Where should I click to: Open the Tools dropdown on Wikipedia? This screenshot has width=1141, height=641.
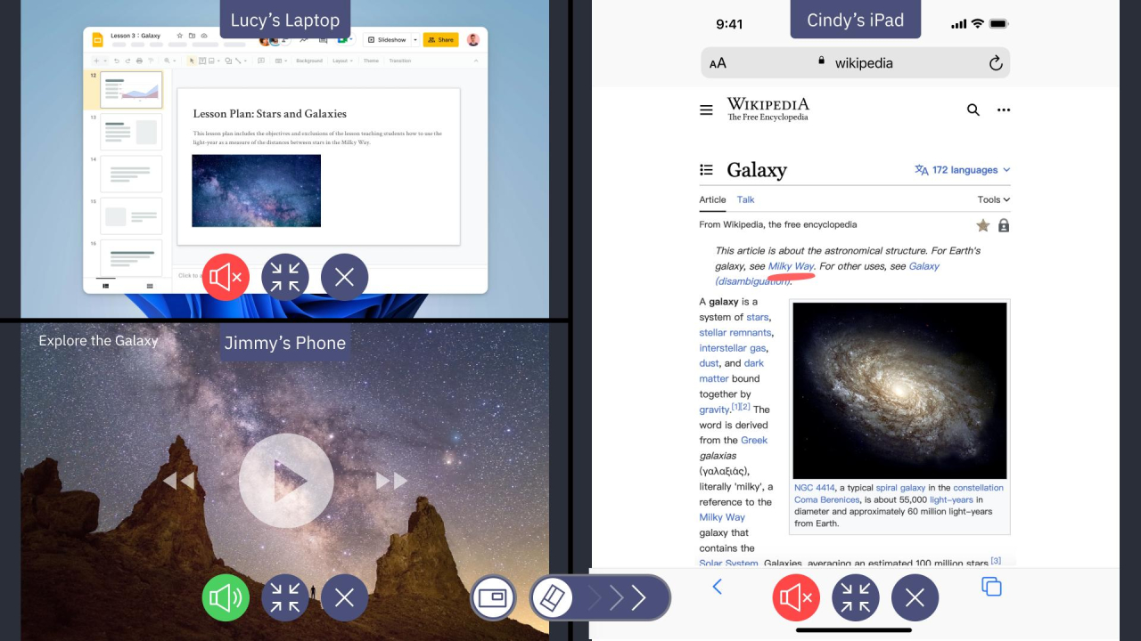pyautogui.click(x=993, y=200)
